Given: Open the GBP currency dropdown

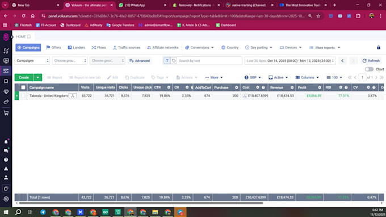Looking at the screenshot, I should (253, 77).
